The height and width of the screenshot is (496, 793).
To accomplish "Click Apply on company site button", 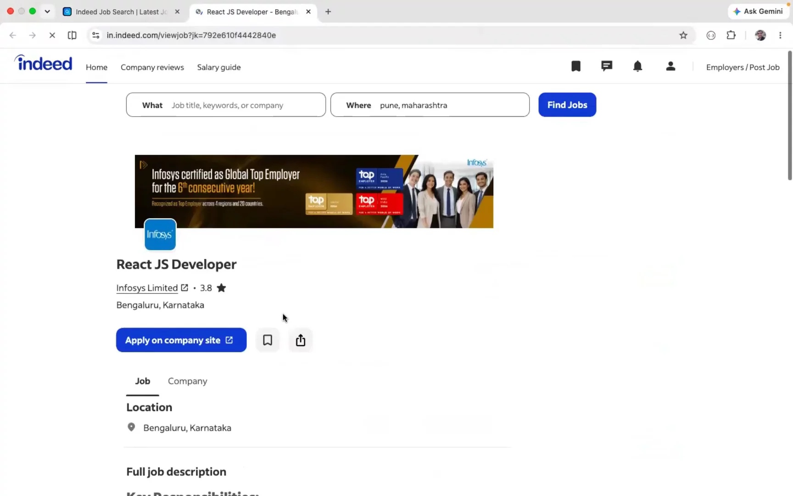I will click(x=181, y=340).
